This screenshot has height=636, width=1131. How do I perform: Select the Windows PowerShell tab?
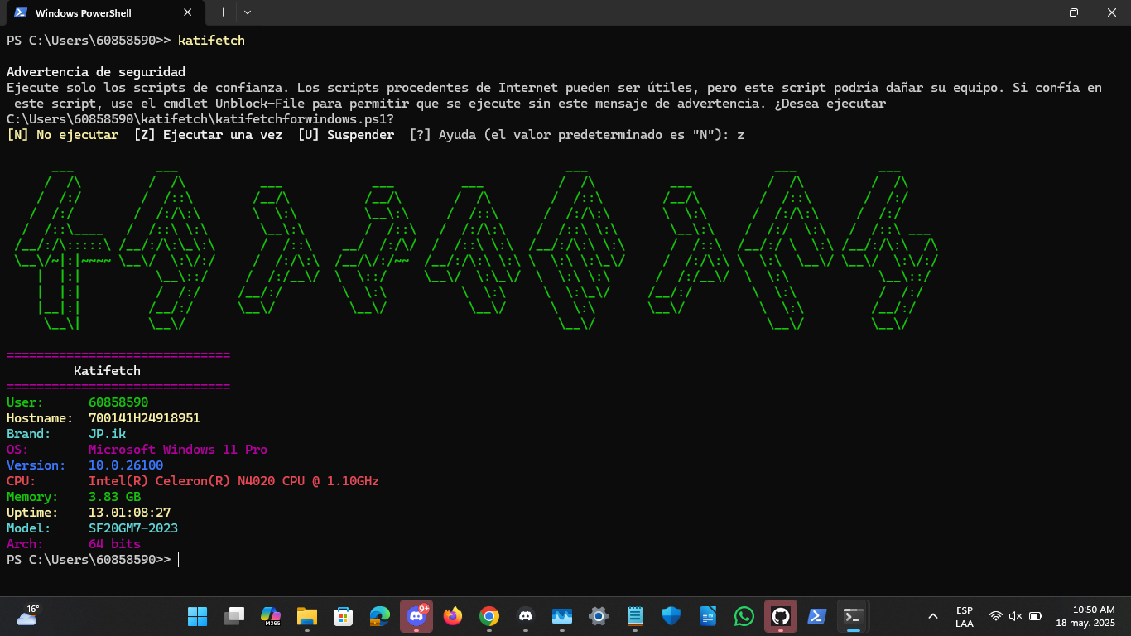point(99,12)
